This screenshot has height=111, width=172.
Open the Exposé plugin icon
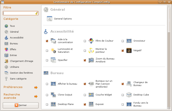[x=91, y=104]
